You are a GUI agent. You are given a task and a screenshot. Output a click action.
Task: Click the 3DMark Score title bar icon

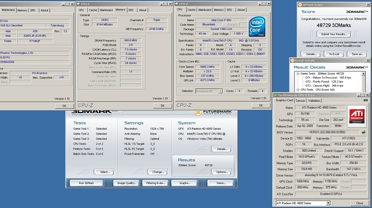point(300,5)
